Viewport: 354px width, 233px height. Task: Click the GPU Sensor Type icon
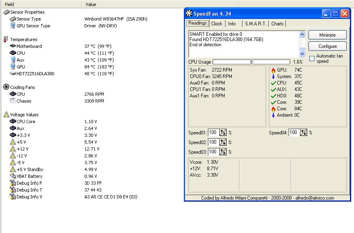click(13, 26)
